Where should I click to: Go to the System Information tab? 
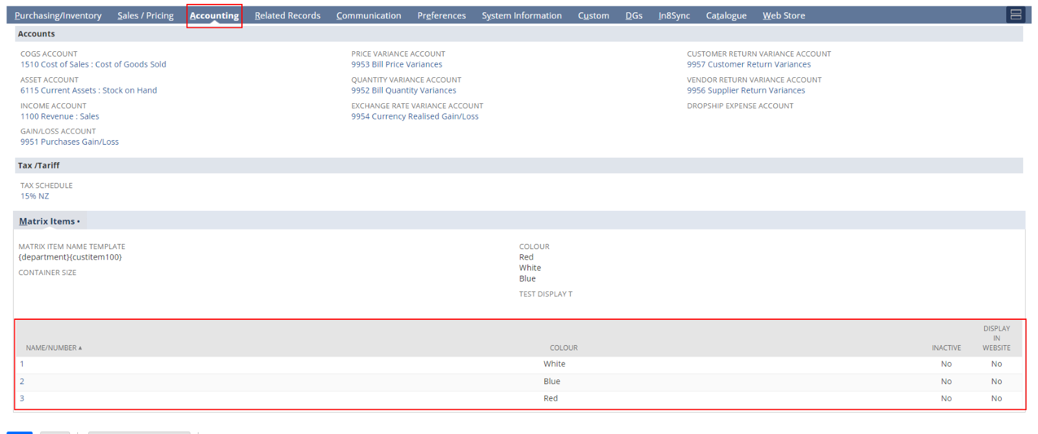pyautogui.click(x=522, y=16)
